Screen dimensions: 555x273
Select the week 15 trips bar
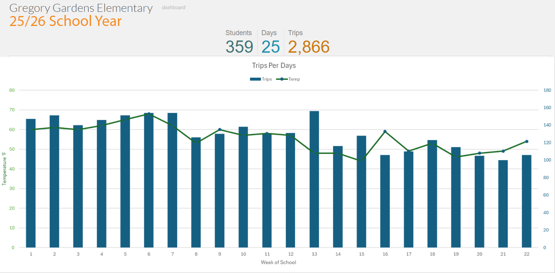pos(361,192)
